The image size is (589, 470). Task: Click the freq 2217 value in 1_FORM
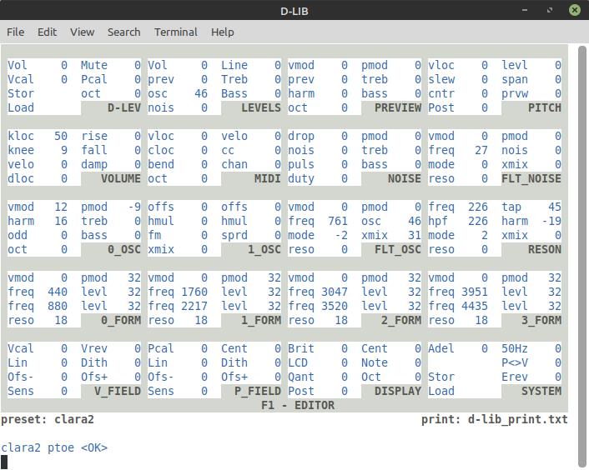click(x=194, y=307)
